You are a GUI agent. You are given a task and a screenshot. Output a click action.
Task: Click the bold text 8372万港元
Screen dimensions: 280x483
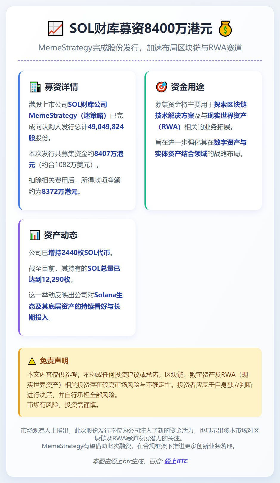pyautogui.click(x=60, y=192)
